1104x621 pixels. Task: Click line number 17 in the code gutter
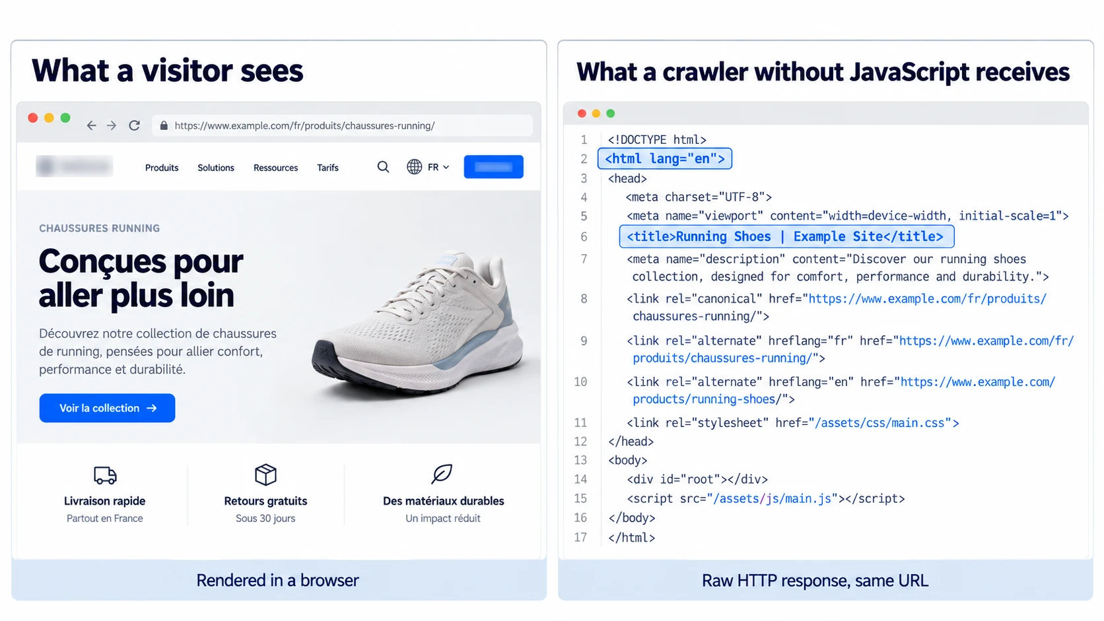coord(580,538)
